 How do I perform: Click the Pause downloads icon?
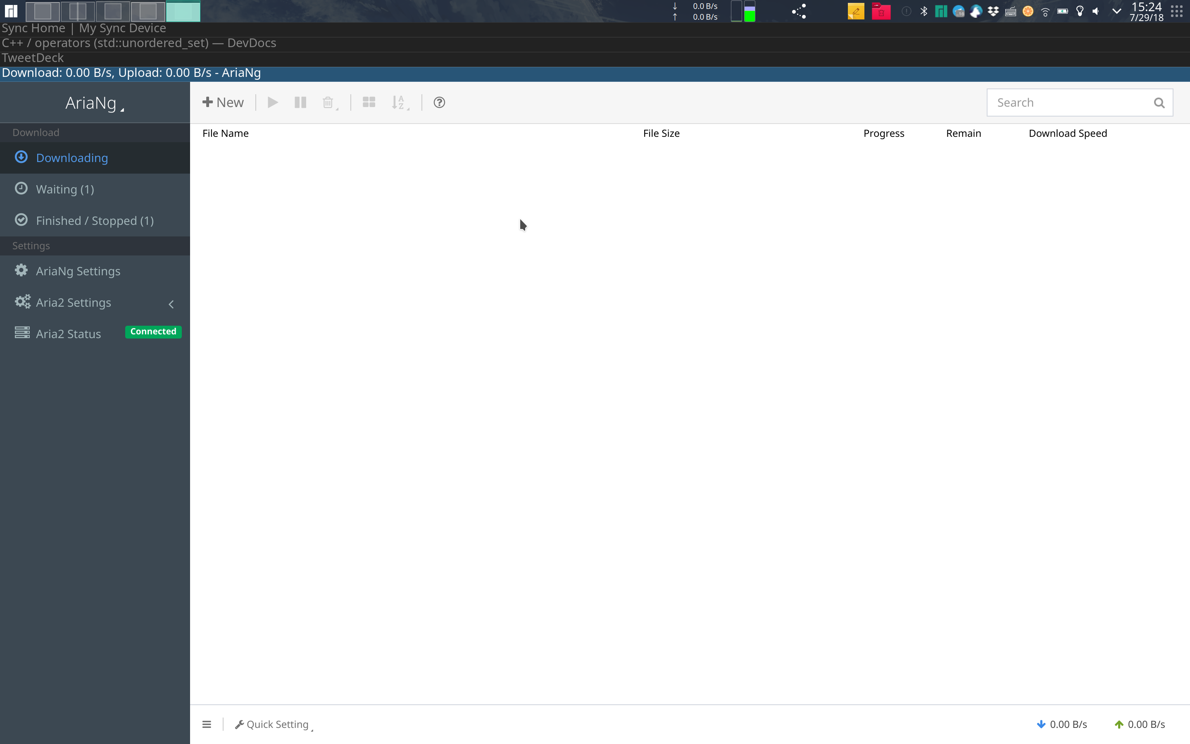300,102
